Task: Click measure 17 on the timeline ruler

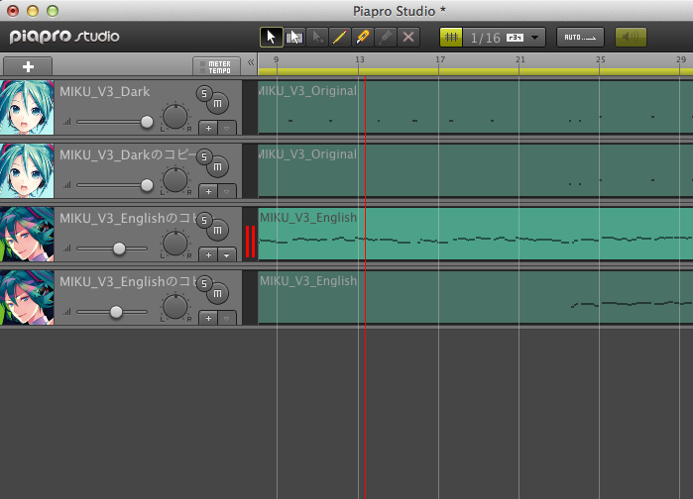Action: coord(440,59)
